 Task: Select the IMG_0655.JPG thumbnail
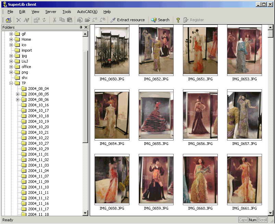156,114
